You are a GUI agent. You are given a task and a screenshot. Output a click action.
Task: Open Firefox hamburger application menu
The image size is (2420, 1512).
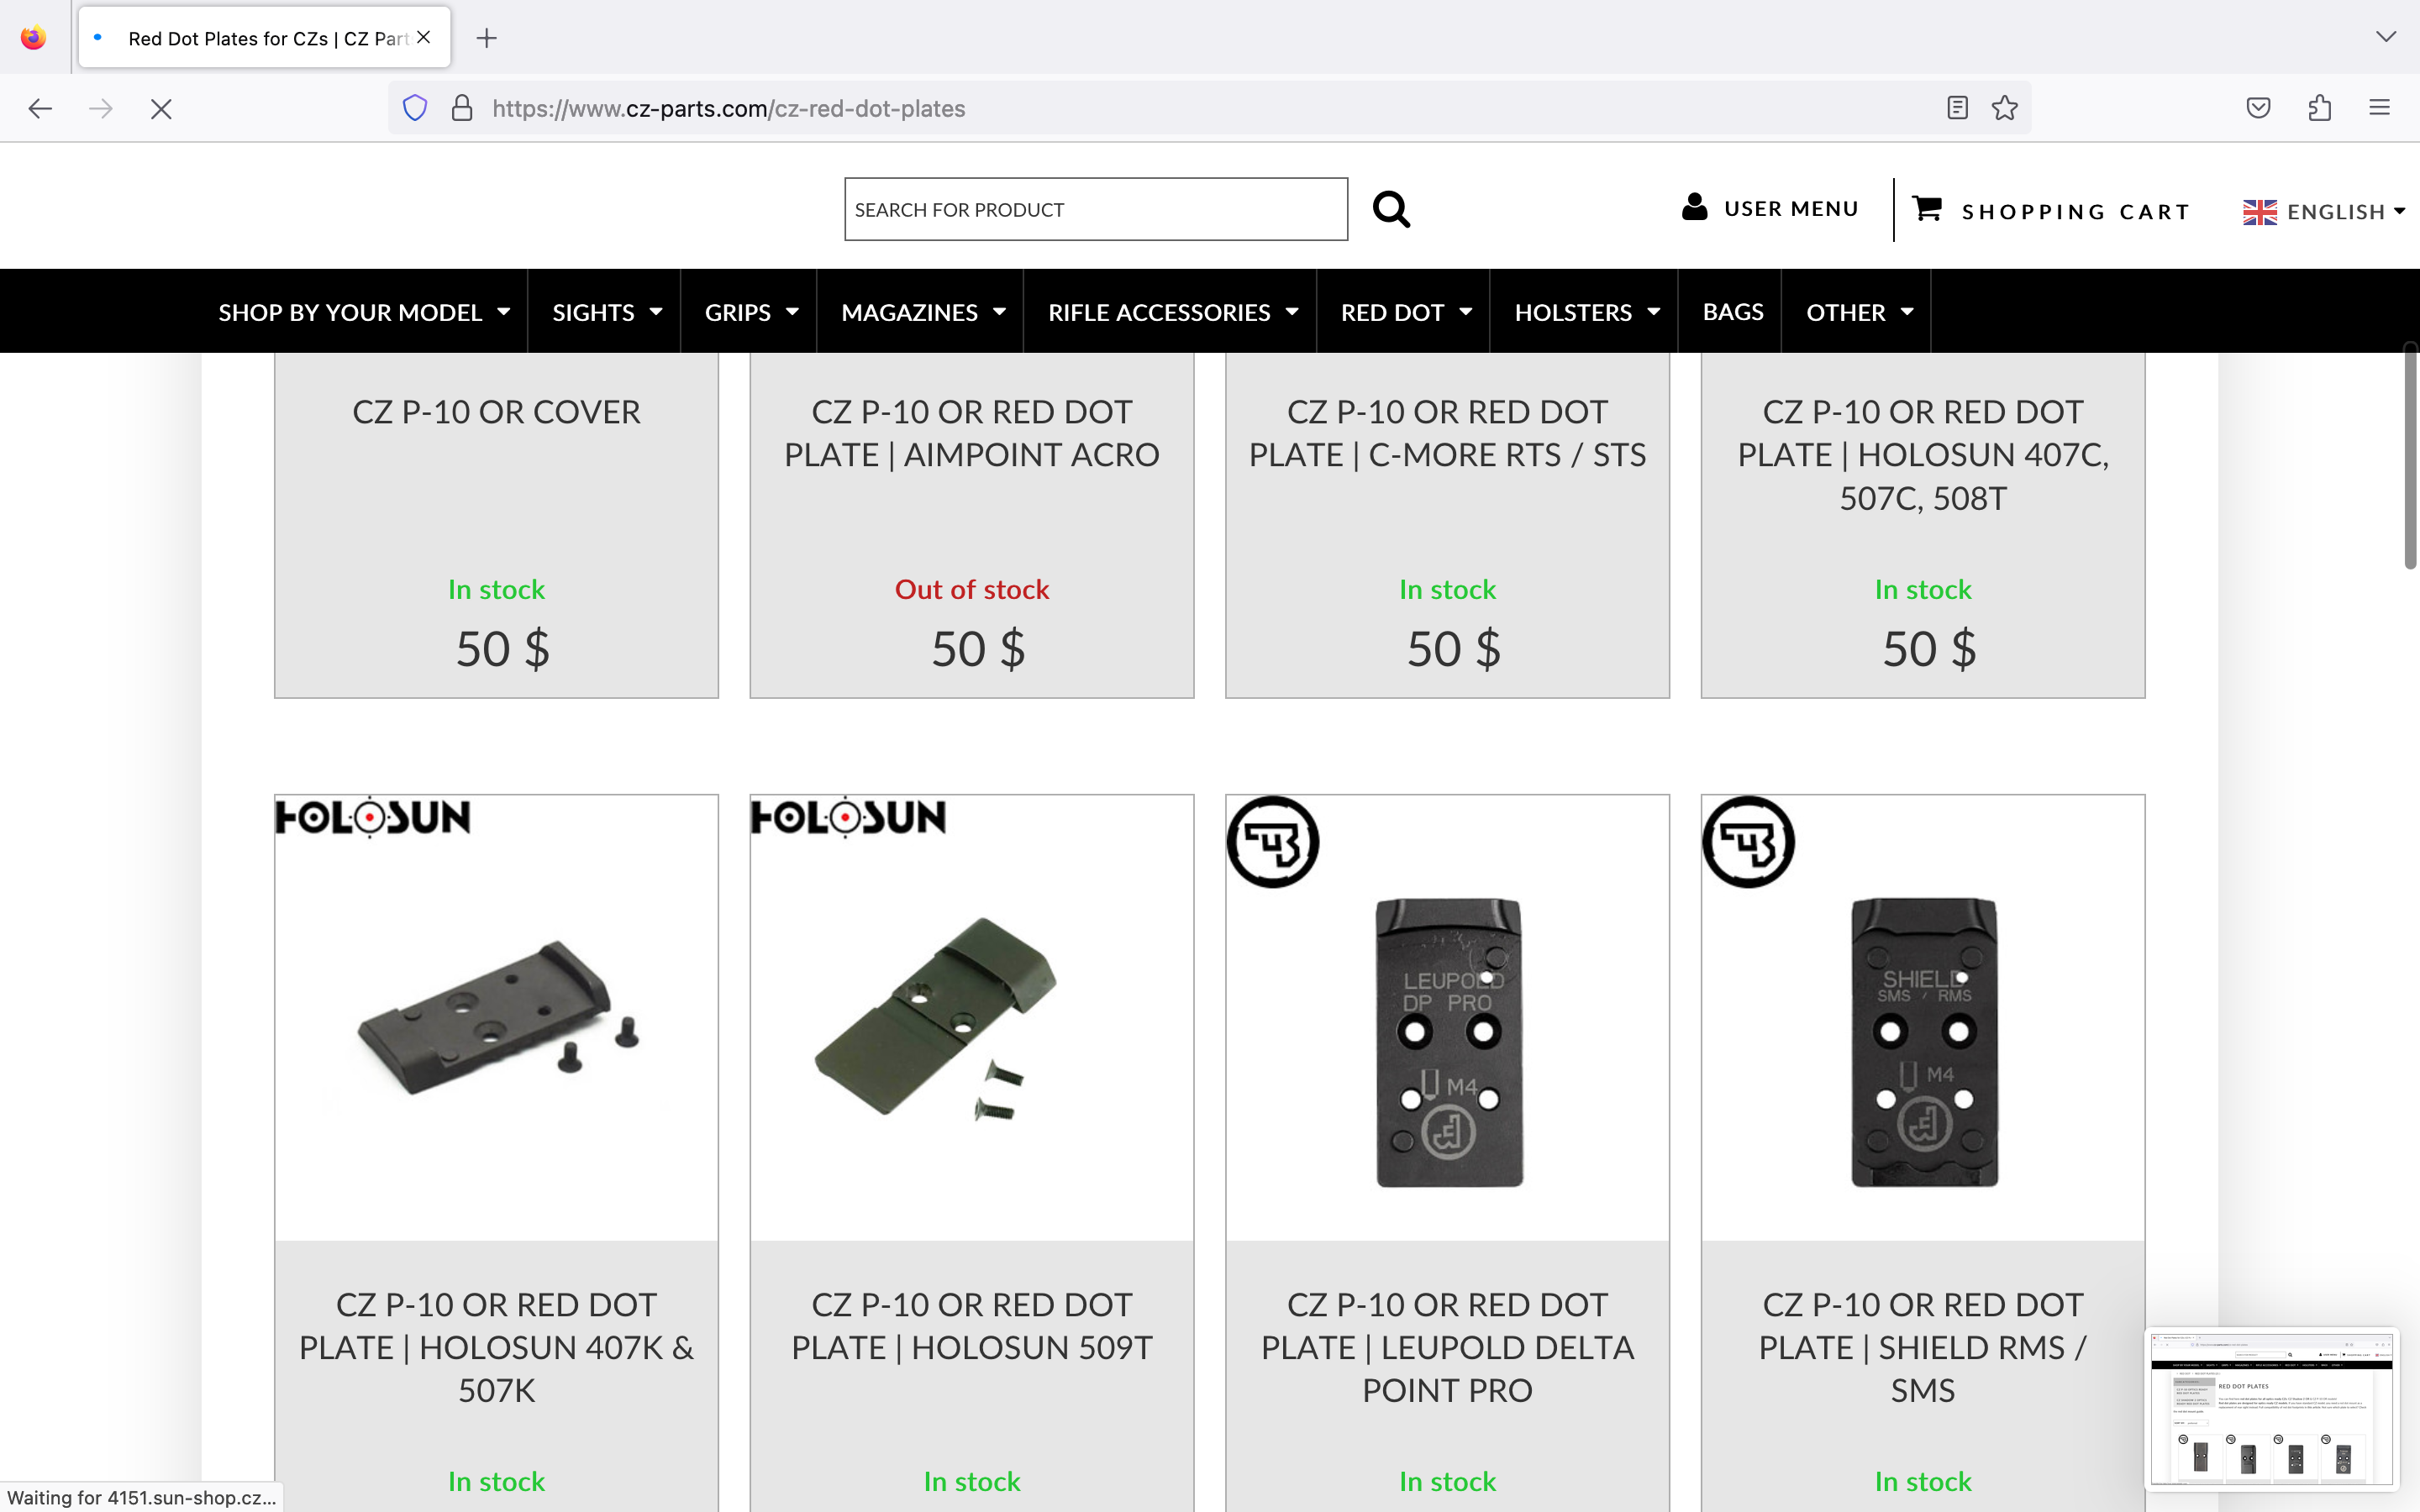point(2379,108)
